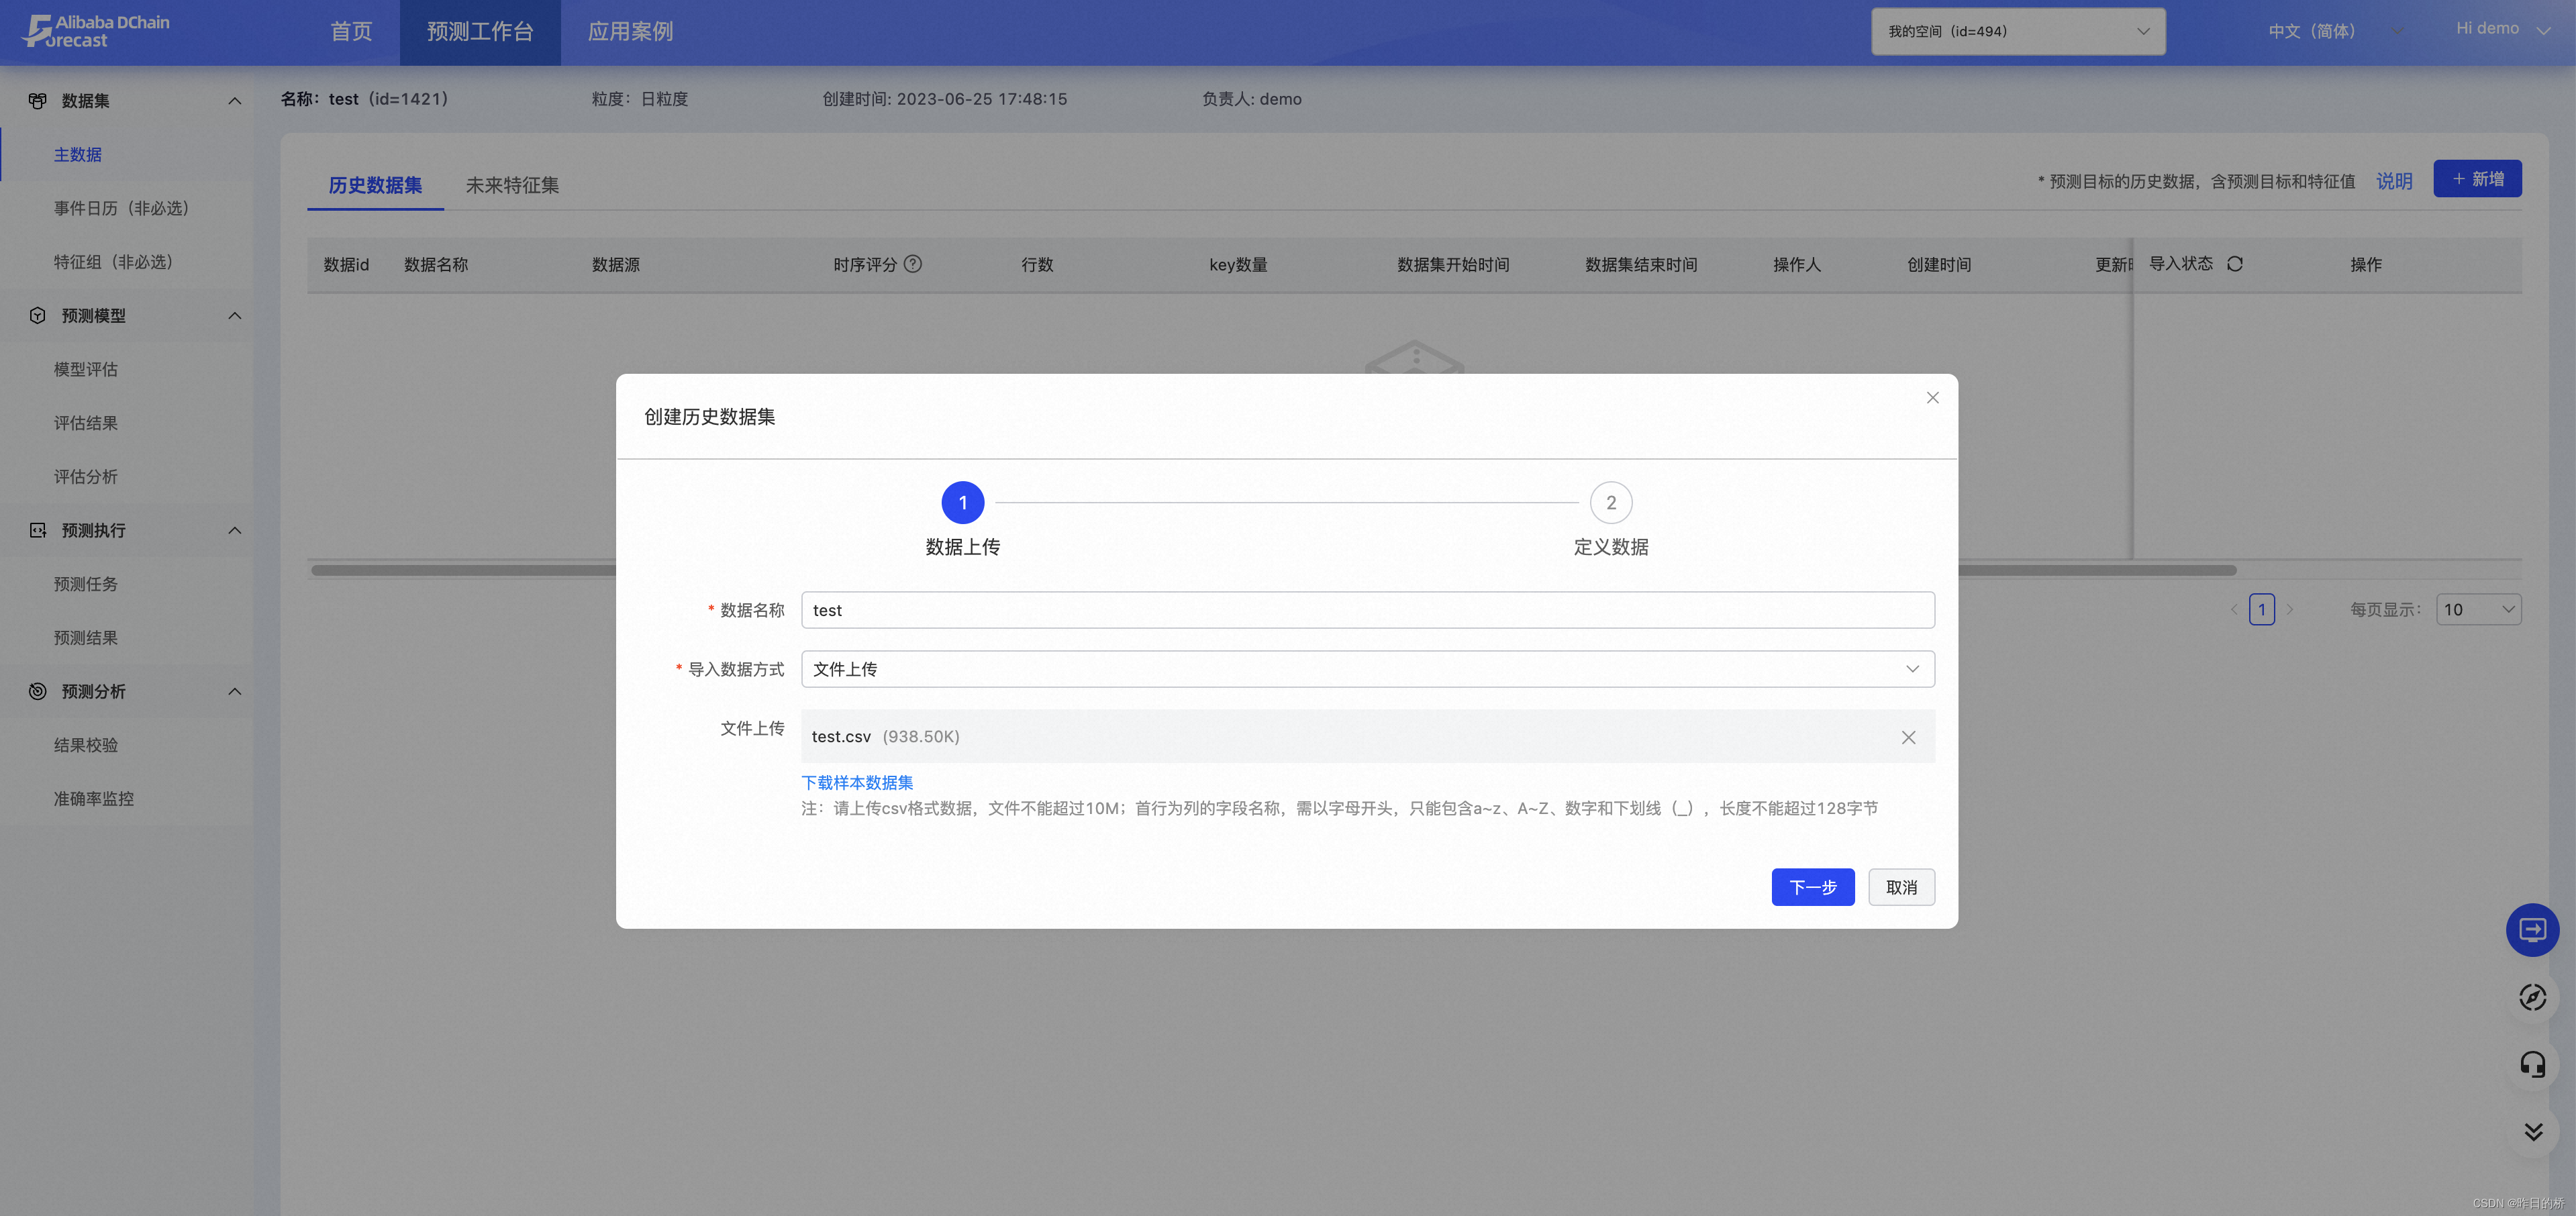Screen dimensions: 2576x1216
Task: Select page 1 in the pagination
Action: 2262,609
